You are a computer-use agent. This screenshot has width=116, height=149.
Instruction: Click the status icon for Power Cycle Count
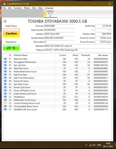5,87
